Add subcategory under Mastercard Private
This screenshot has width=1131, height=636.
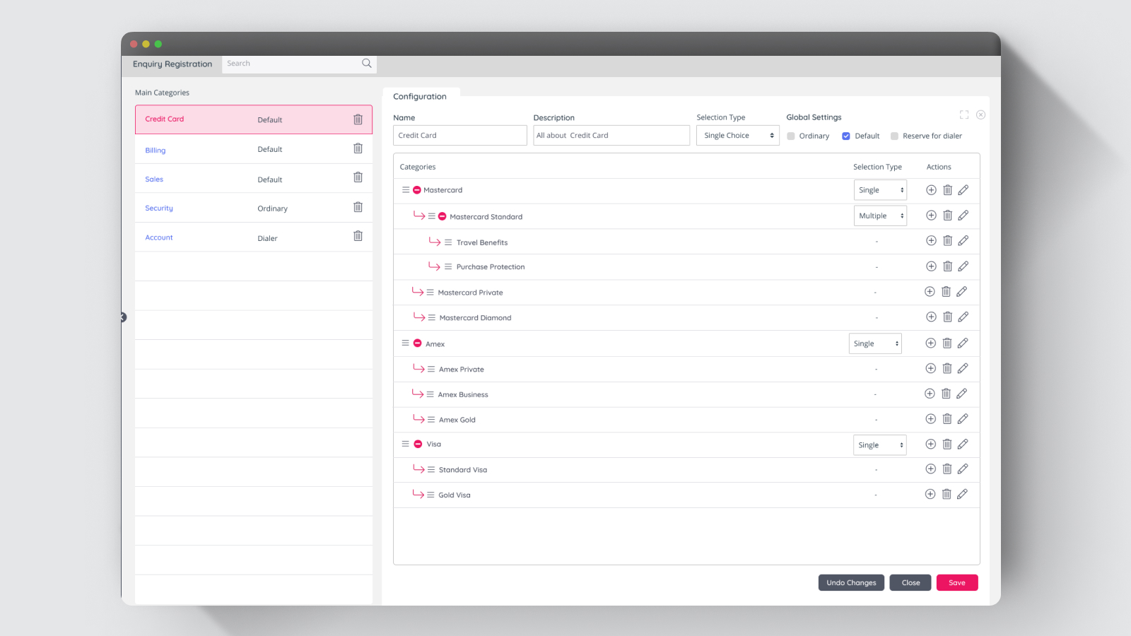point(930,292)
